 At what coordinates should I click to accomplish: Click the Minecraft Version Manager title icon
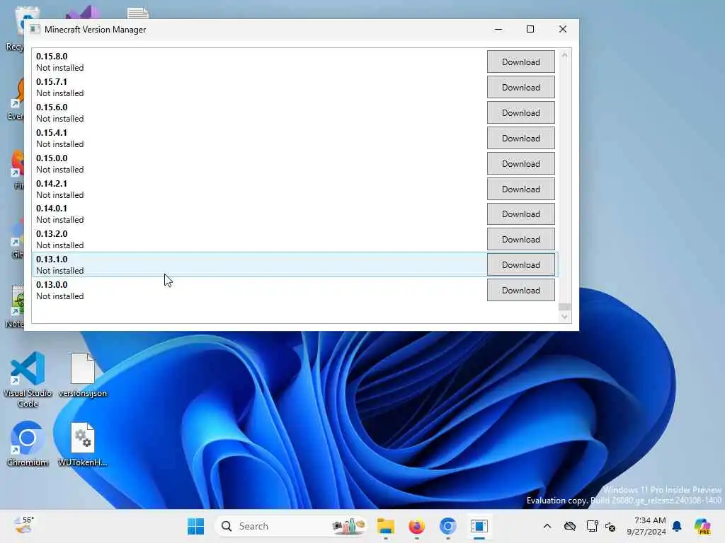(35, 29)
